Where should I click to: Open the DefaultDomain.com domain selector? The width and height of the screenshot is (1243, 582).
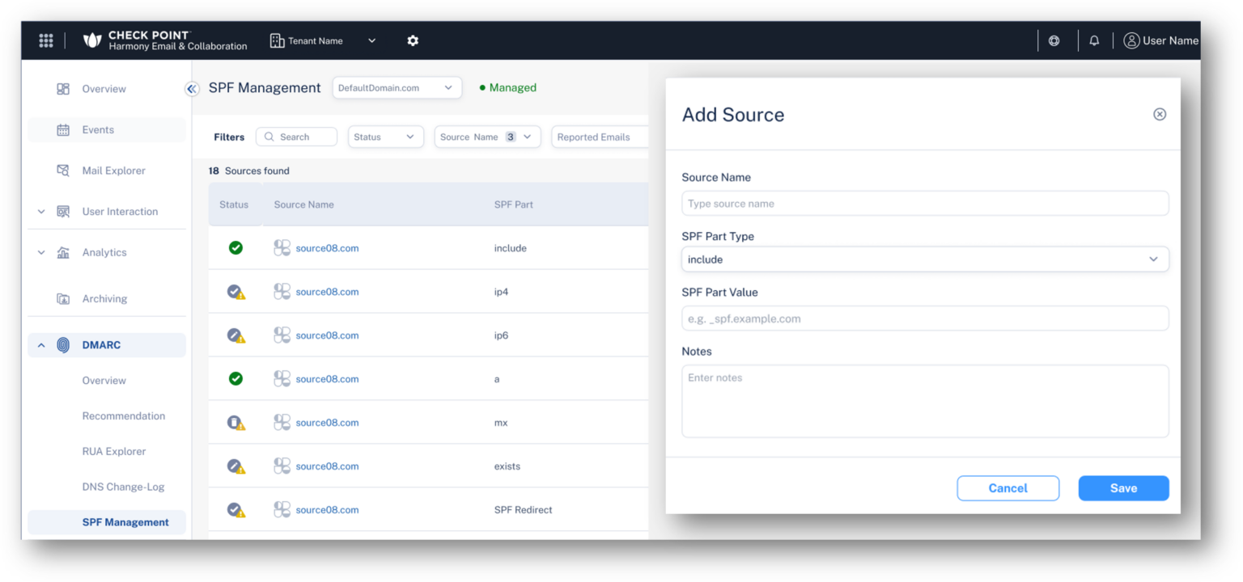[397, 87]
